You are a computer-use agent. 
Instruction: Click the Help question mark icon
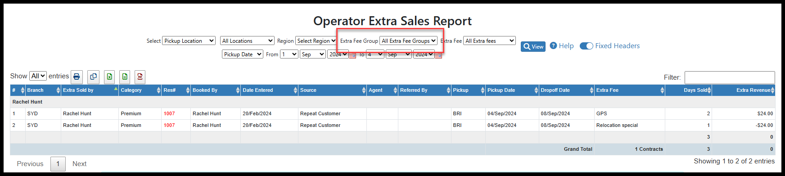pyautogui.click(x=554, y=45)
